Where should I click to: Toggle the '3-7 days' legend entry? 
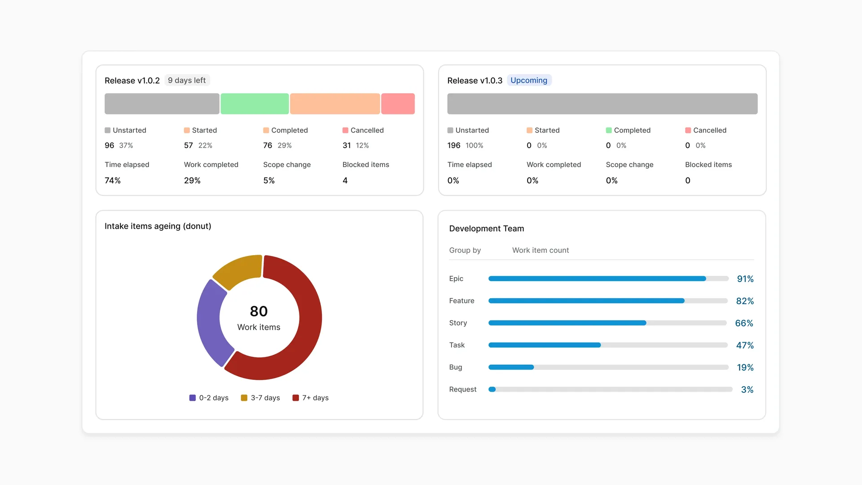coord(260,398)
